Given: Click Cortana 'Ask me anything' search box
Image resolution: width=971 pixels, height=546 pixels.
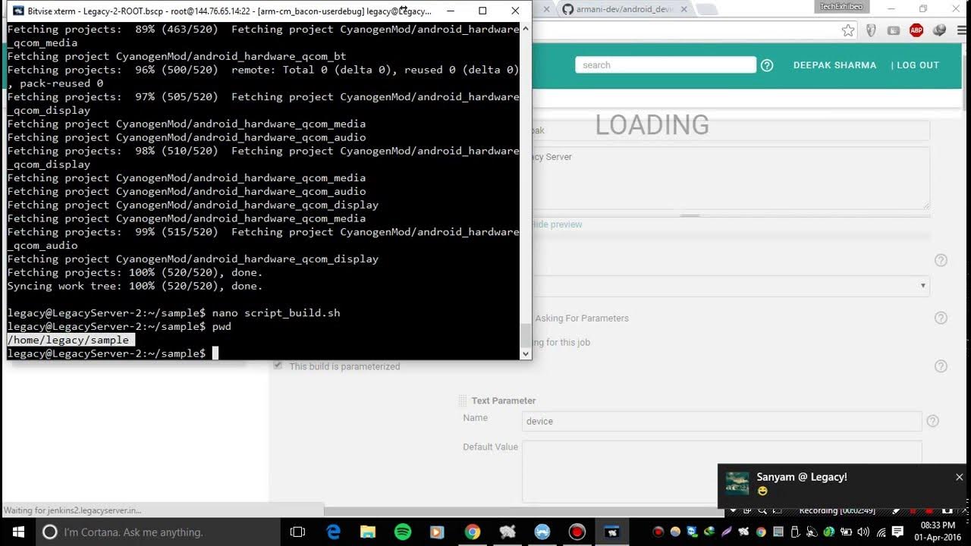Looking at the screenshot, I should point(159,532).
